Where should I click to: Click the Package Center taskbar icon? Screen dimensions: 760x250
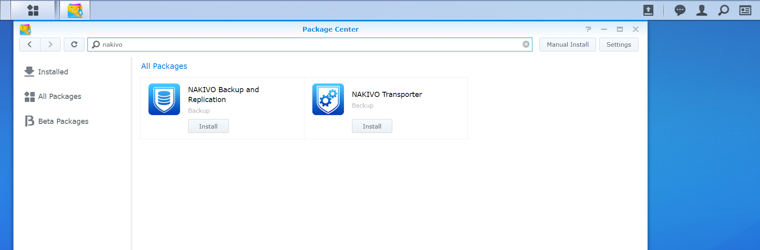point(75,10)
